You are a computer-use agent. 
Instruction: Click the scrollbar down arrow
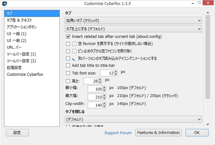(208, 124)
